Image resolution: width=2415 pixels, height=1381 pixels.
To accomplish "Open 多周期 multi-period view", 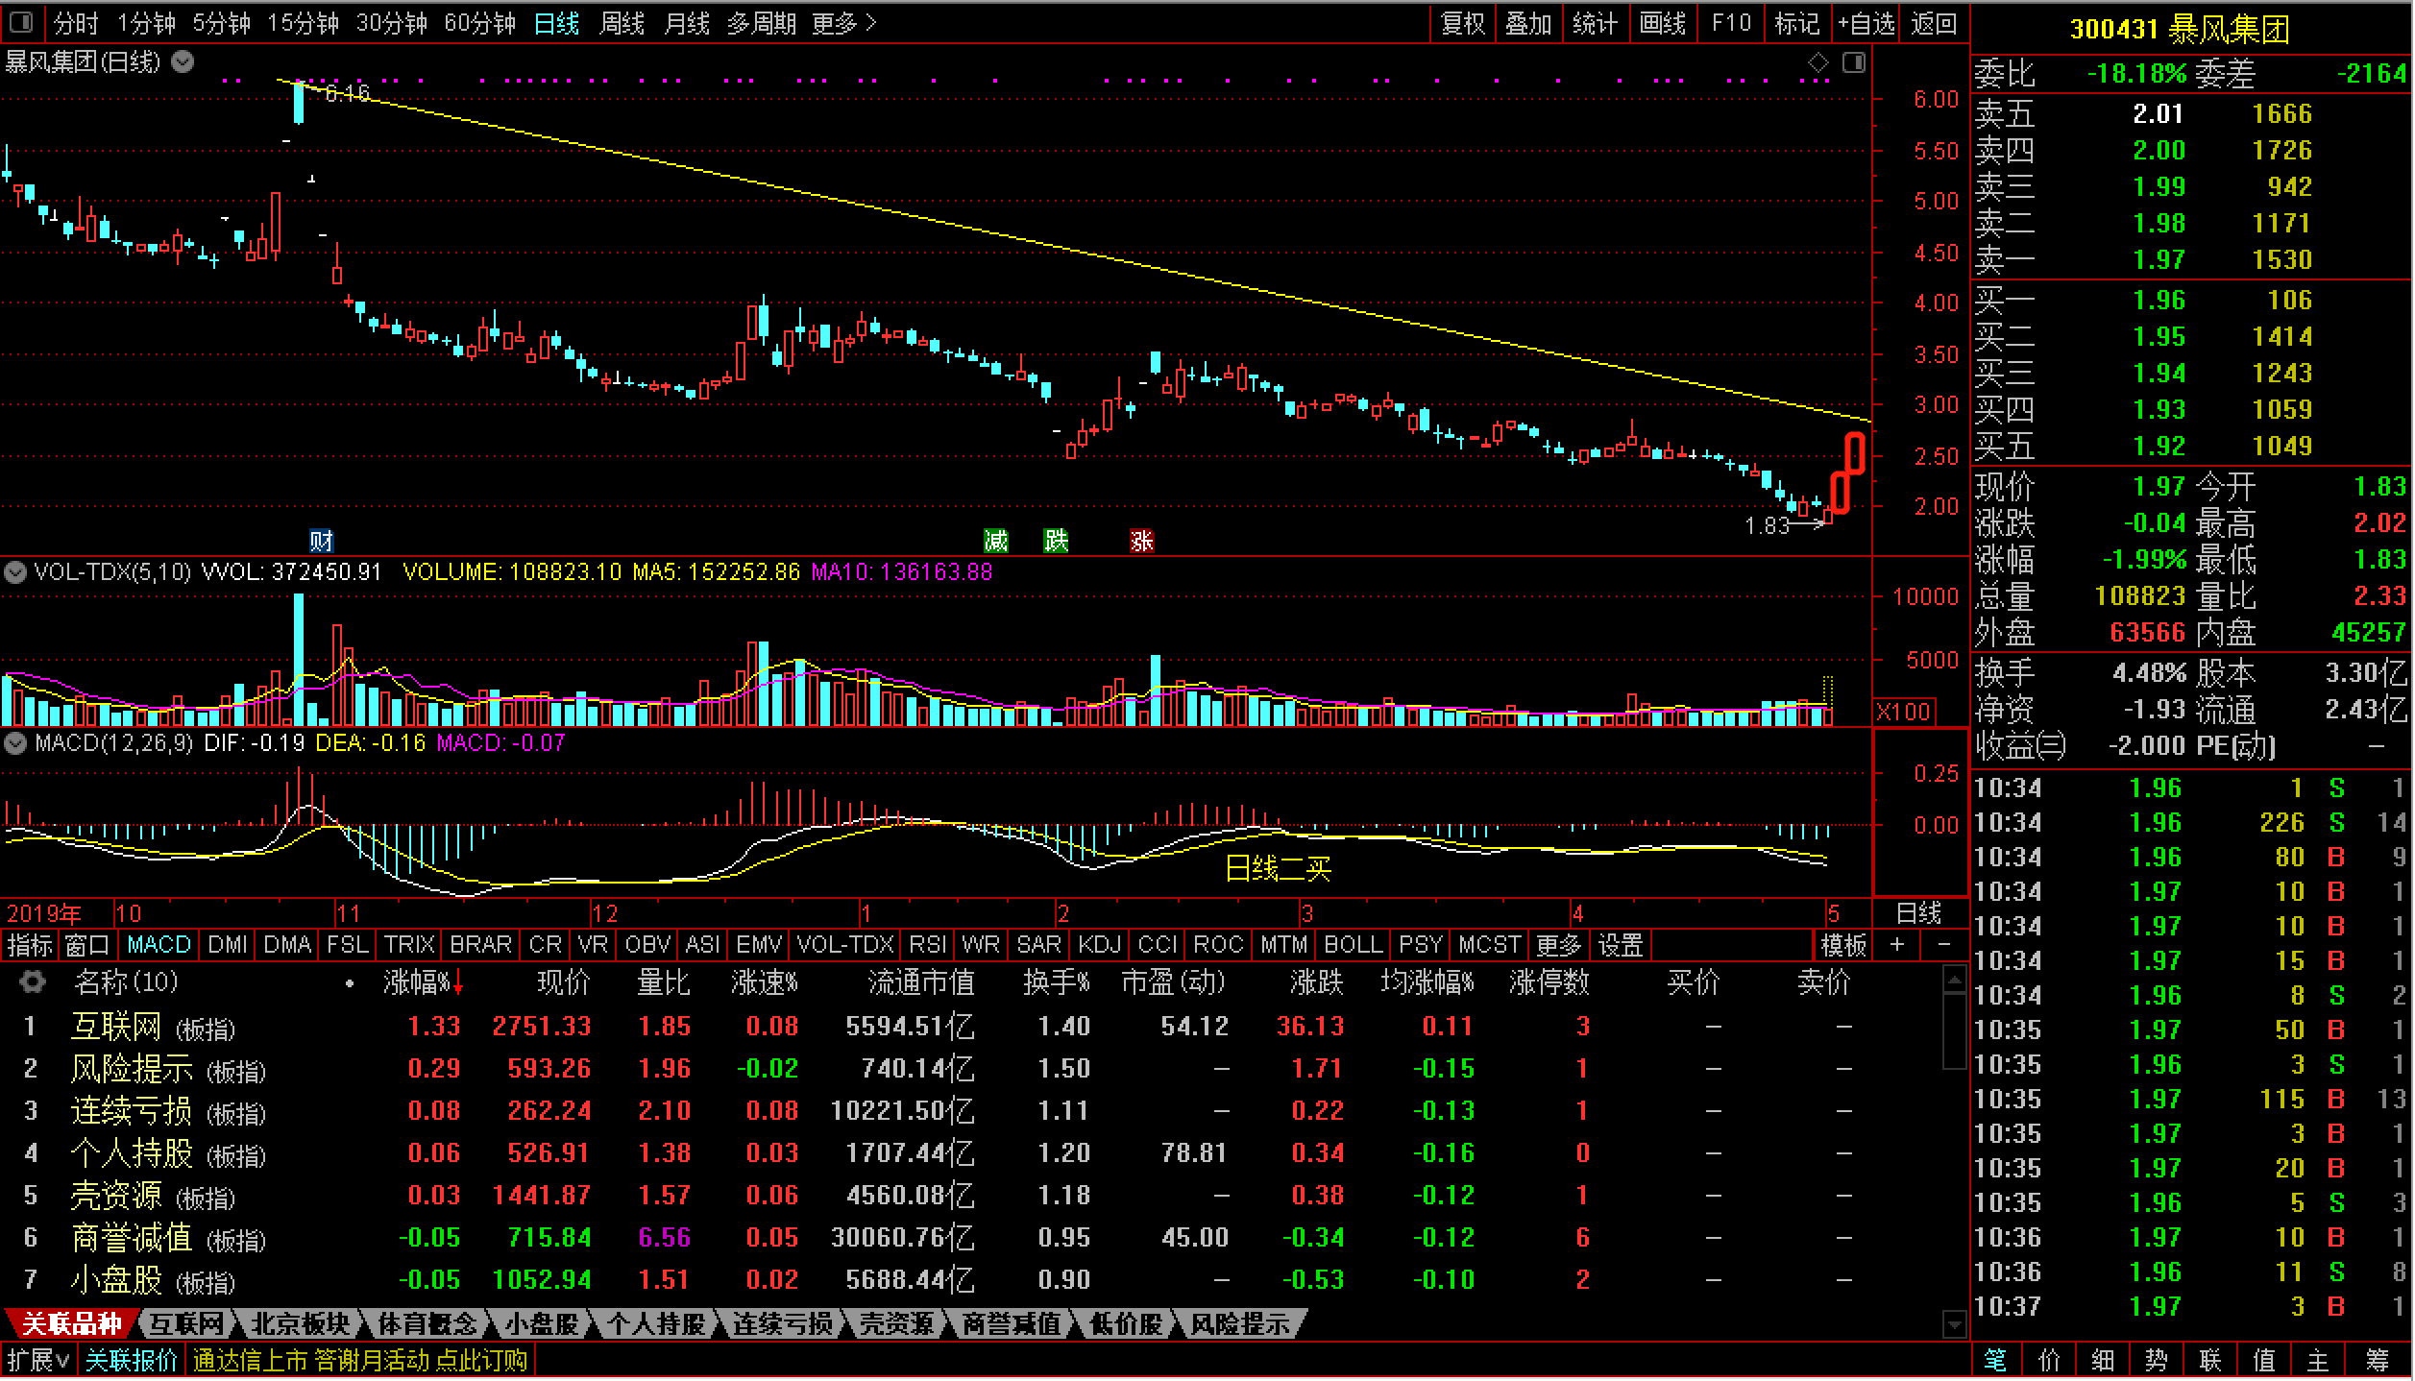I will [762, 23].
